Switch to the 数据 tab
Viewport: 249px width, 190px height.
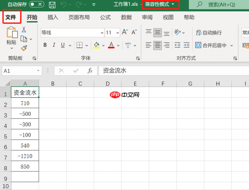click(126, 17)
